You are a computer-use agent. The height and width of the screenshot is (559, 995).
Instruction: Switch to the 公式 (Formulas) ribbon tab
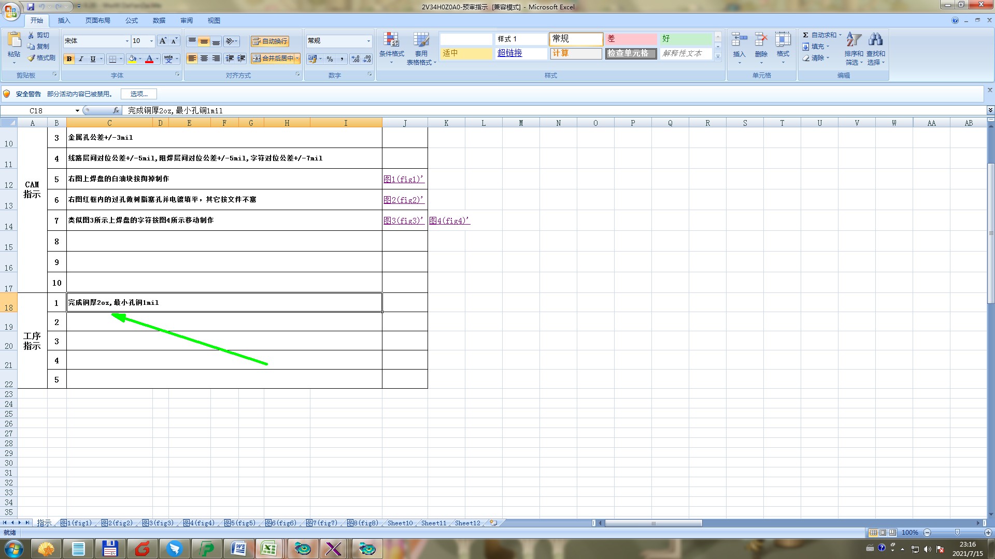click(132, 21)
